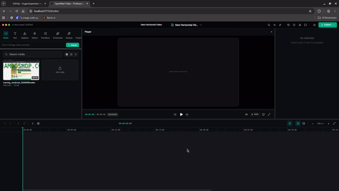Toggle timeline magnetic snapping
The height and width of the screenshot is (191, 339).
pyautogui.click(x=290, y=124)
